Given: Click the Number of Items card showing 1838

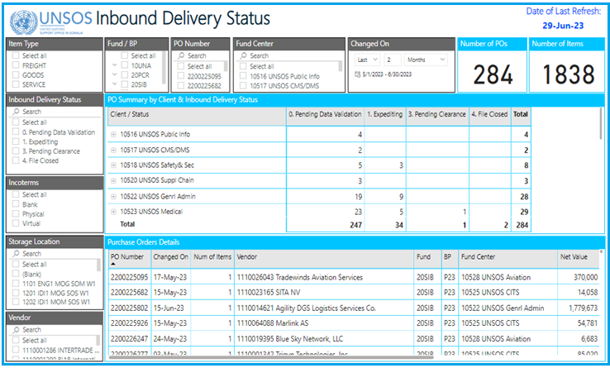Looking at the screenshot, I should click(x=567, y=65).
